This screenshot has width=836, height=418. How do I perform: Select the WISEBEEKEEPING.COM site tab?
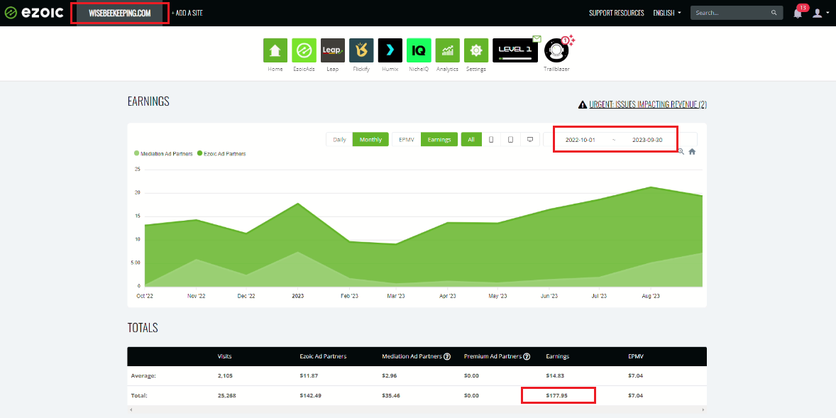(120, 13)
